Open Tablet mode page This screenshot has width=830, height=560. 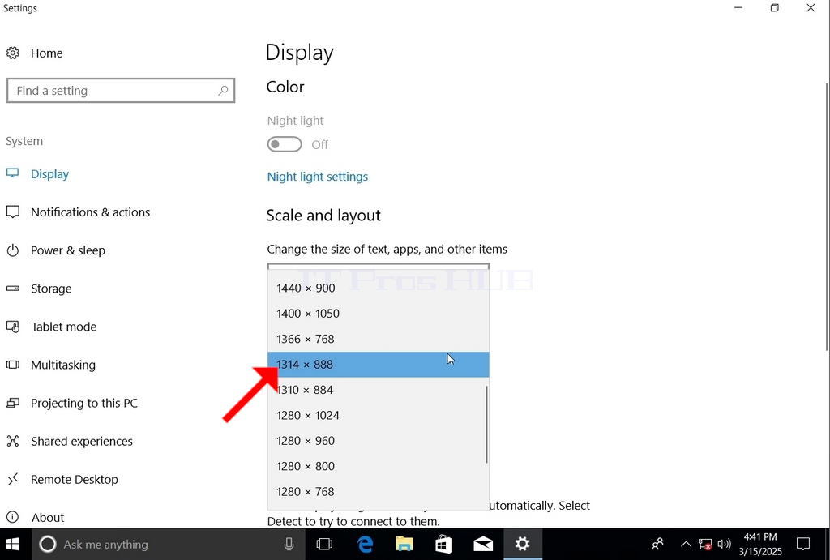(63, 327)
